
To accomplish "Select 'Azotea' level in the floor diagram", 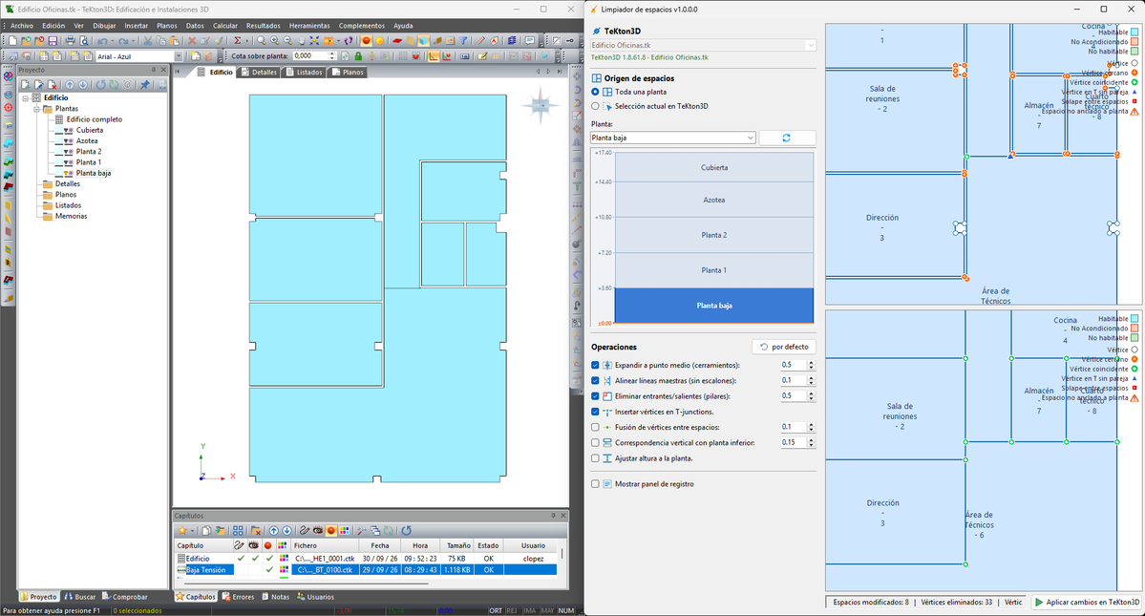I will click(x=714, y=200).
